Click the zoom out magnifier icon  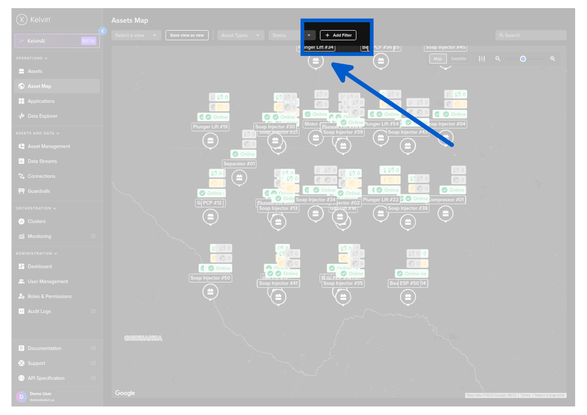pyautogui.click(x=498, y=59)
